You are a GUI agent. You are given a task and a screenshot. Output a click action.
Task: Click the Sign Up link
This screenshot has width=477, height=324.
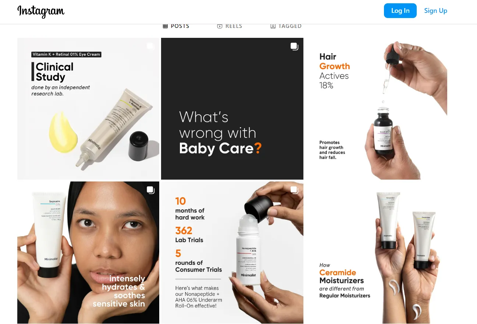tap(435, 11)
